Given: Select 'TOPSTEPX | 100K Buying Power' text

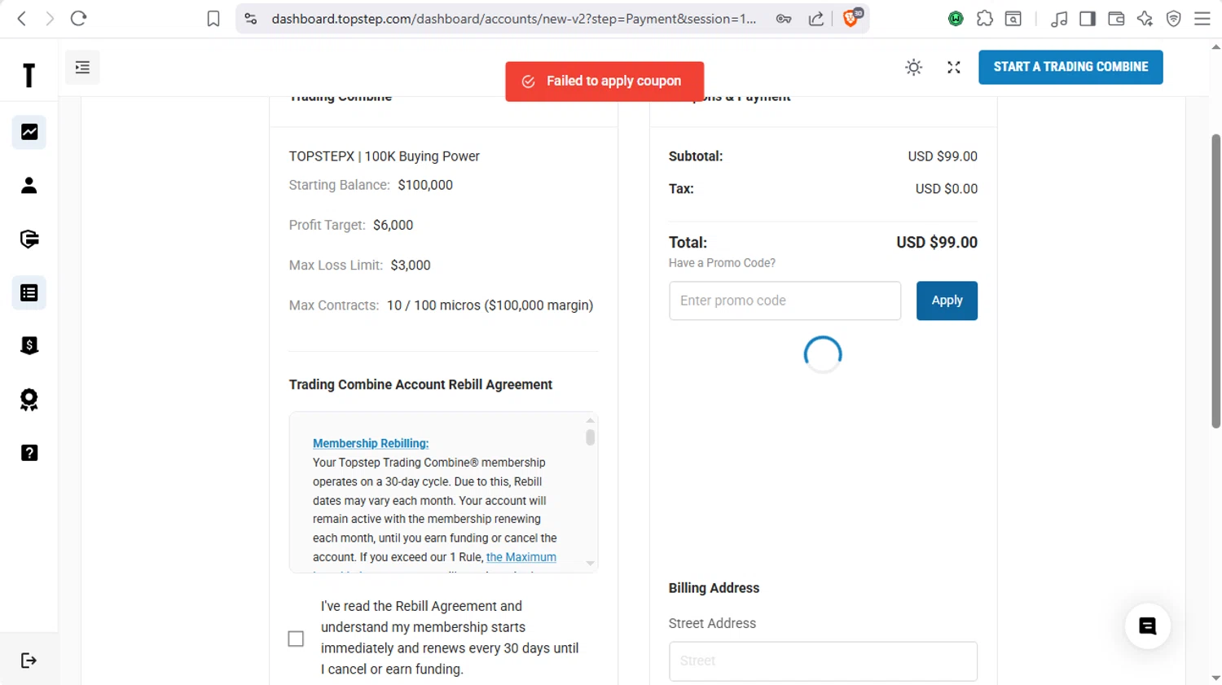Looking at the screenshot, I should tap(384, 156).
